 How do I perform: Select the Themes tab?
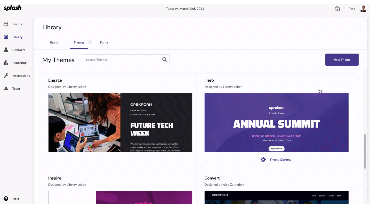[x=79, y=42]
